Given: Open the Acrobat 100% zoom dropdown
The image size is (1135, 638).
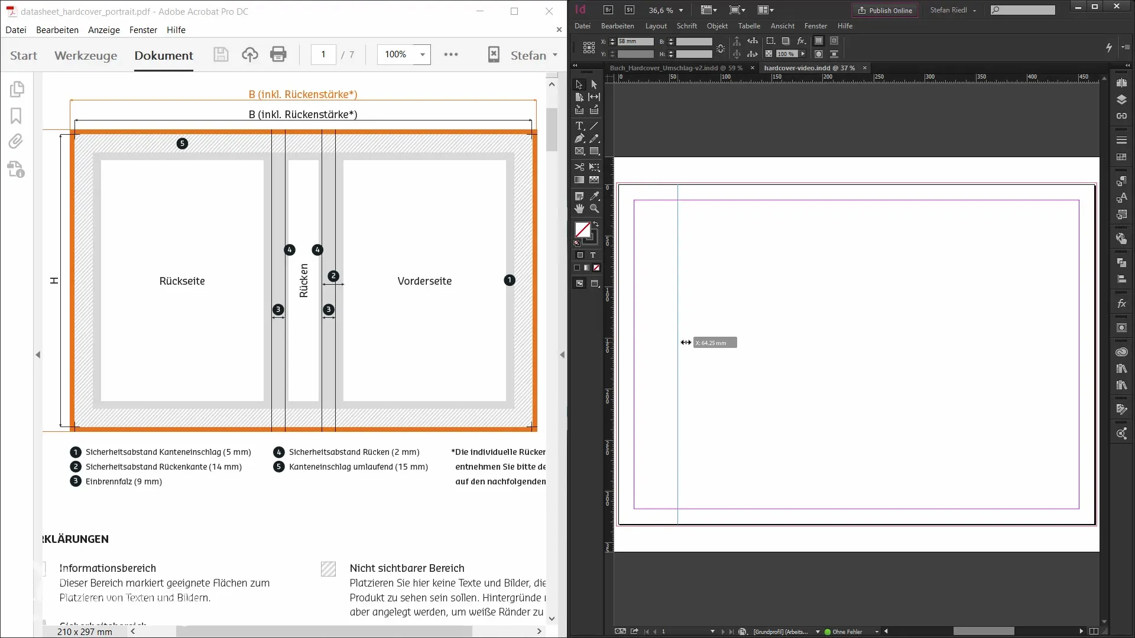Looking at the screenshot, I should click(x=423, y=54).
